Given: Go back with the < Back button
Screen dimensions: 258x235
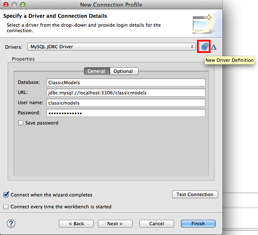Looking at the screenshot, I should coord(76,224).
